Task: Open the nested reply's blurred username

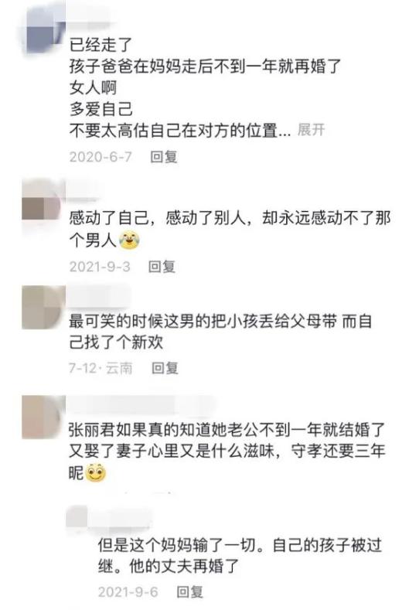Action: (x=111, y=517)
